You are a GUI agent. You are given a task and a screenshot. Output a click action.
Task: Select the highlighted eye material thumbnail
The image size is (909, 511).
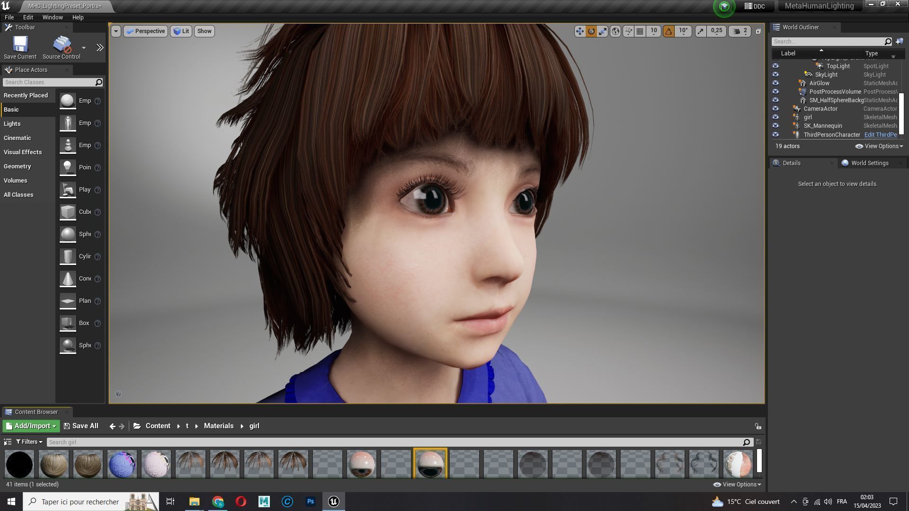(x=430, y=464)
